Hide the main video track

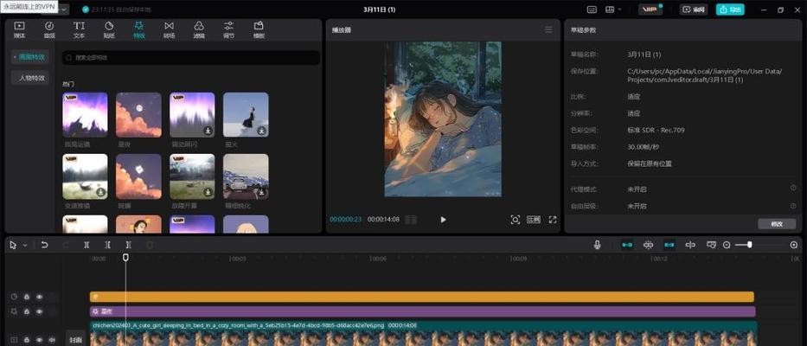(39, 340)
